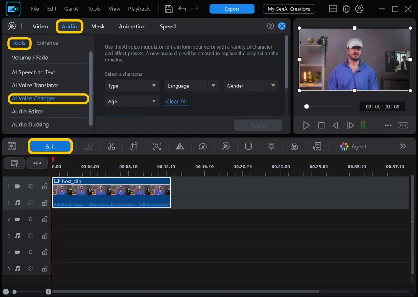The height and width of the screenshot is (297, 418).
Task: Switch to the Enhance sub-tab
Action: click(x=48, y=43)
